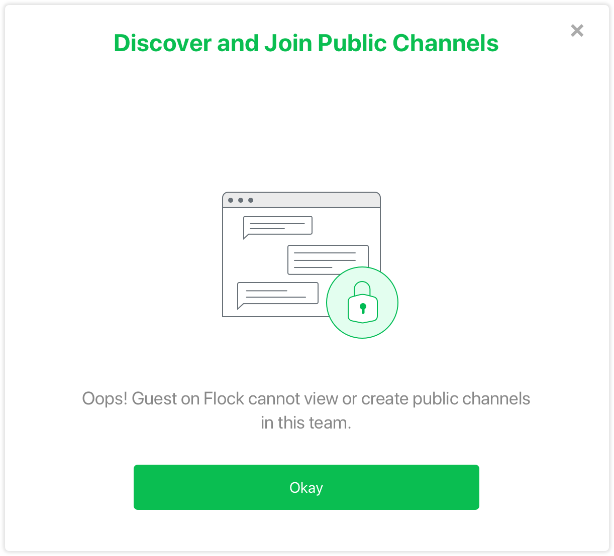This screenshot has width=614, height=556.
Task: Click the last dot in the illustrated window bar
Action: [251, 200]
